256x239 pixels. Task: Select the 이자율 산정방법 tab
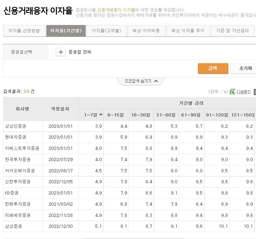(x=24, y=31)
